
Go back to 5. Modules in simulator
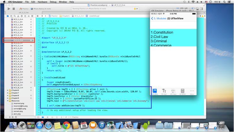158,19
